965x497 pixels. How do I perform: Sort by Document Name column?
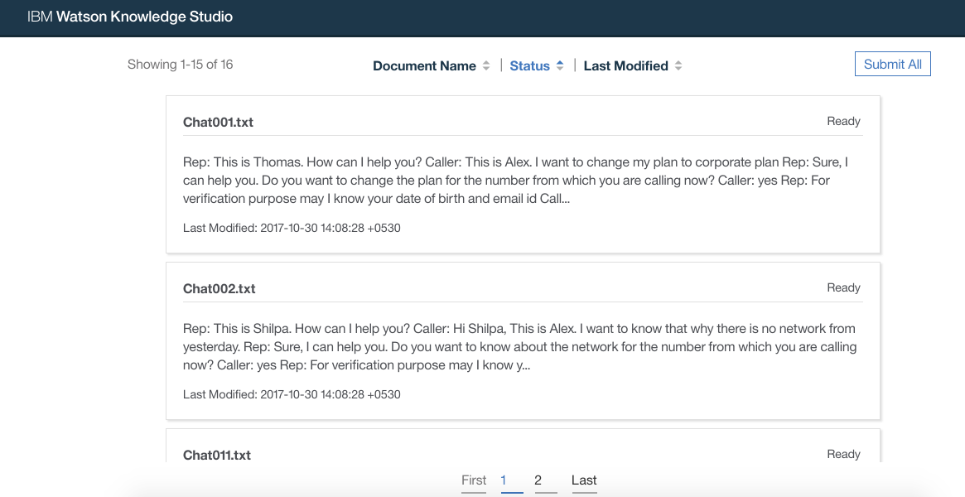click(424, 65)
